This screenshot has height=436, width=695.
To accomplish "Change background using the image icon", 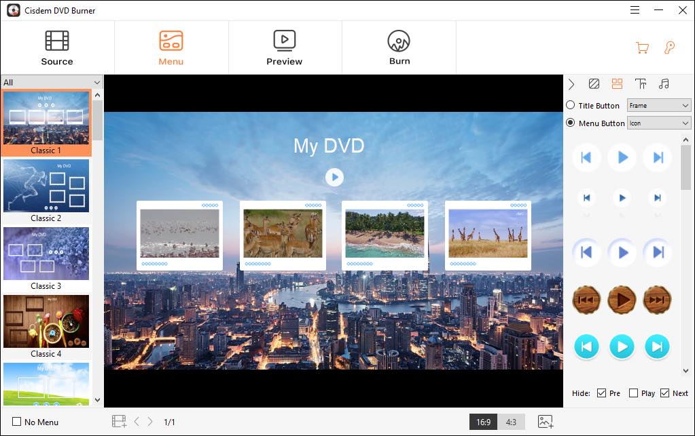I will 545,421.
